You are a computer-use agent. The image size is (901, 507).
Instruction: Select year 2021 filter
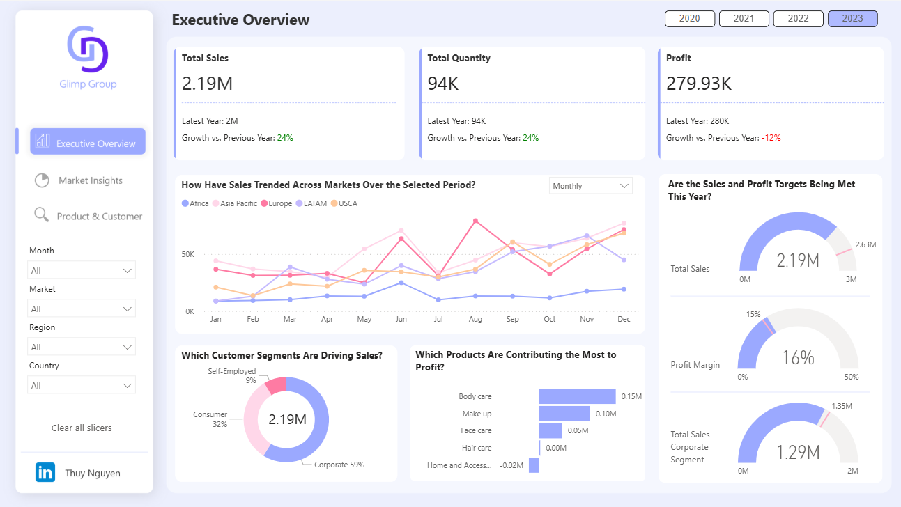(x=744, y=19)
